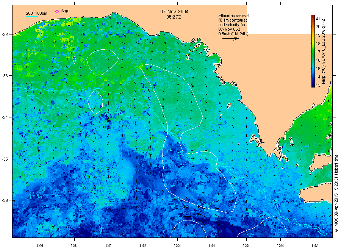Click the '17' colorbar tick label

(x=318, y=52)
